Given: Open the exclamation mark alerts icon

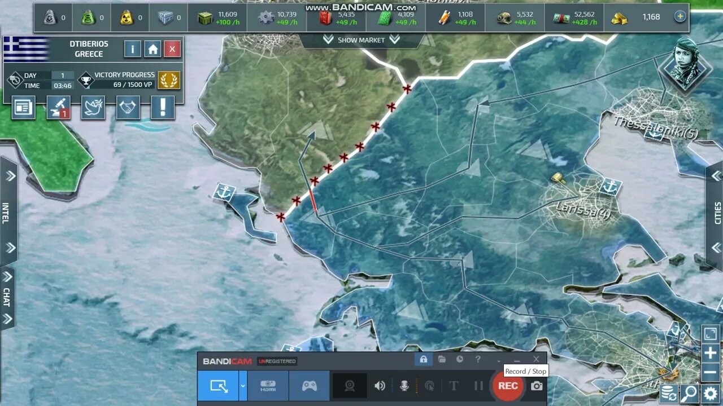Looking at the screenshot, I should pyautogui.click(x=163, y=107).
